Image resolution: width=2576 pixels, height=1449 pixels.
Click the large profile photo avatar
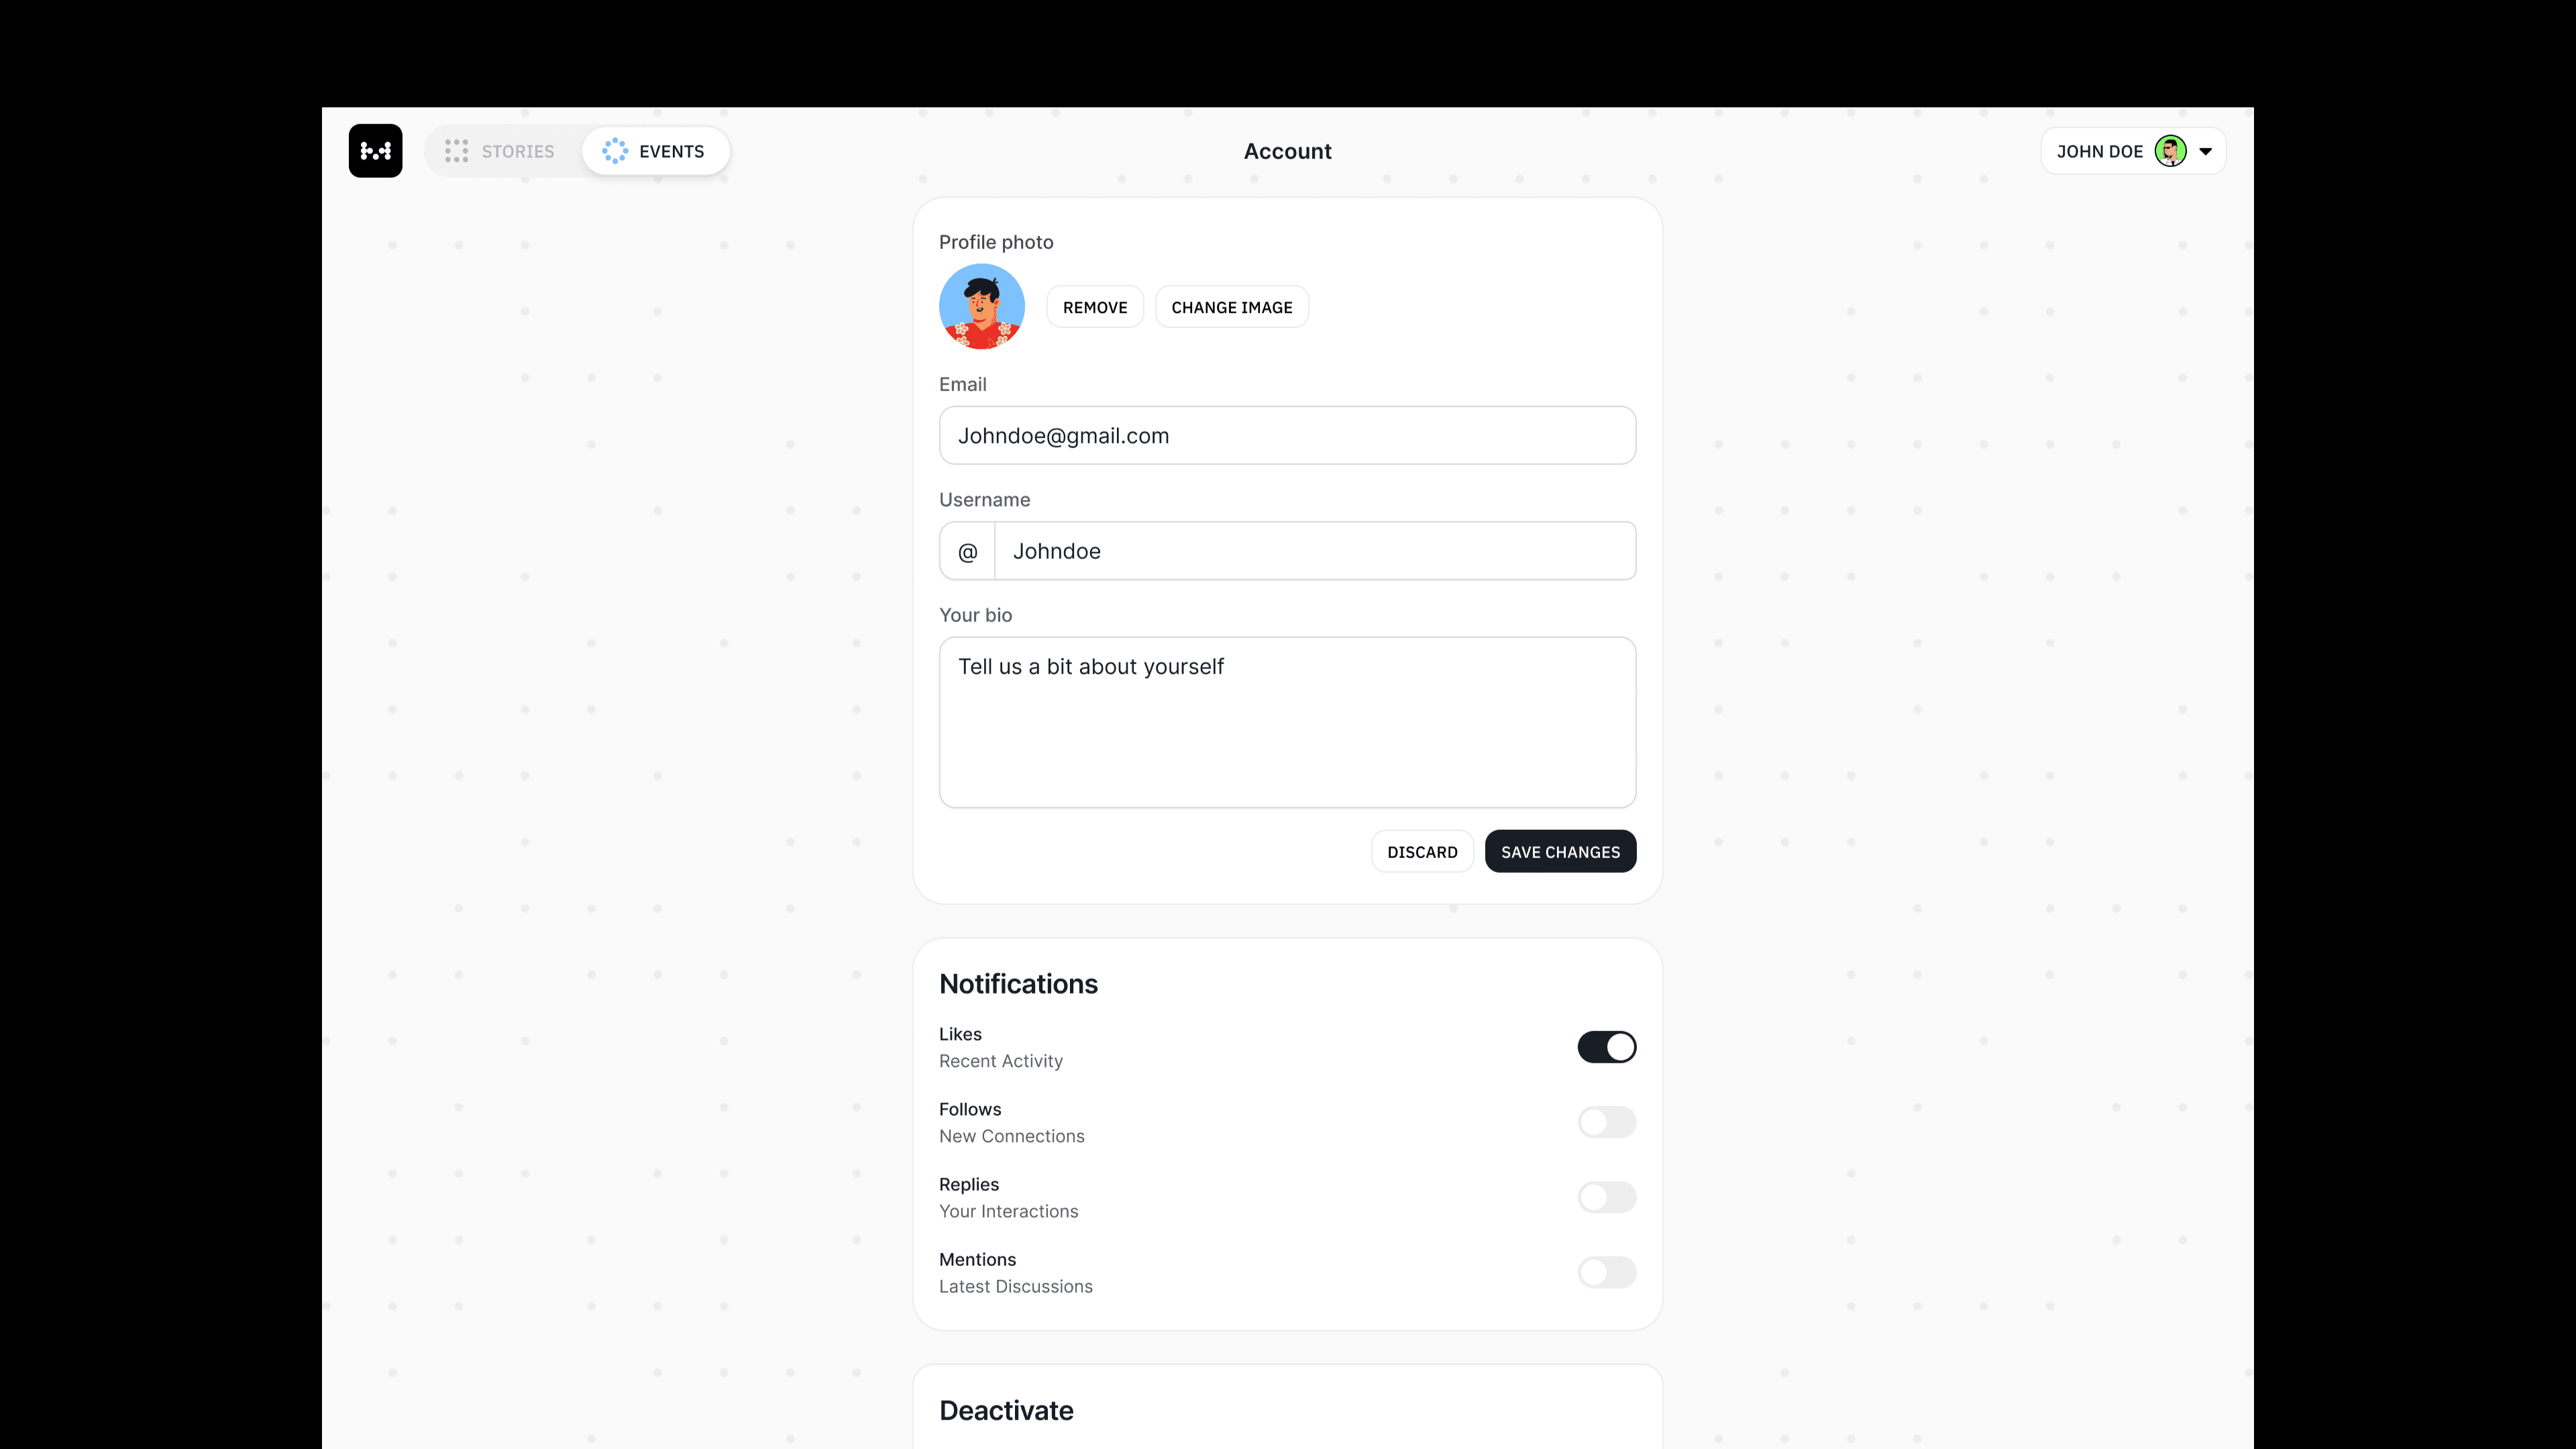(982, 307)
